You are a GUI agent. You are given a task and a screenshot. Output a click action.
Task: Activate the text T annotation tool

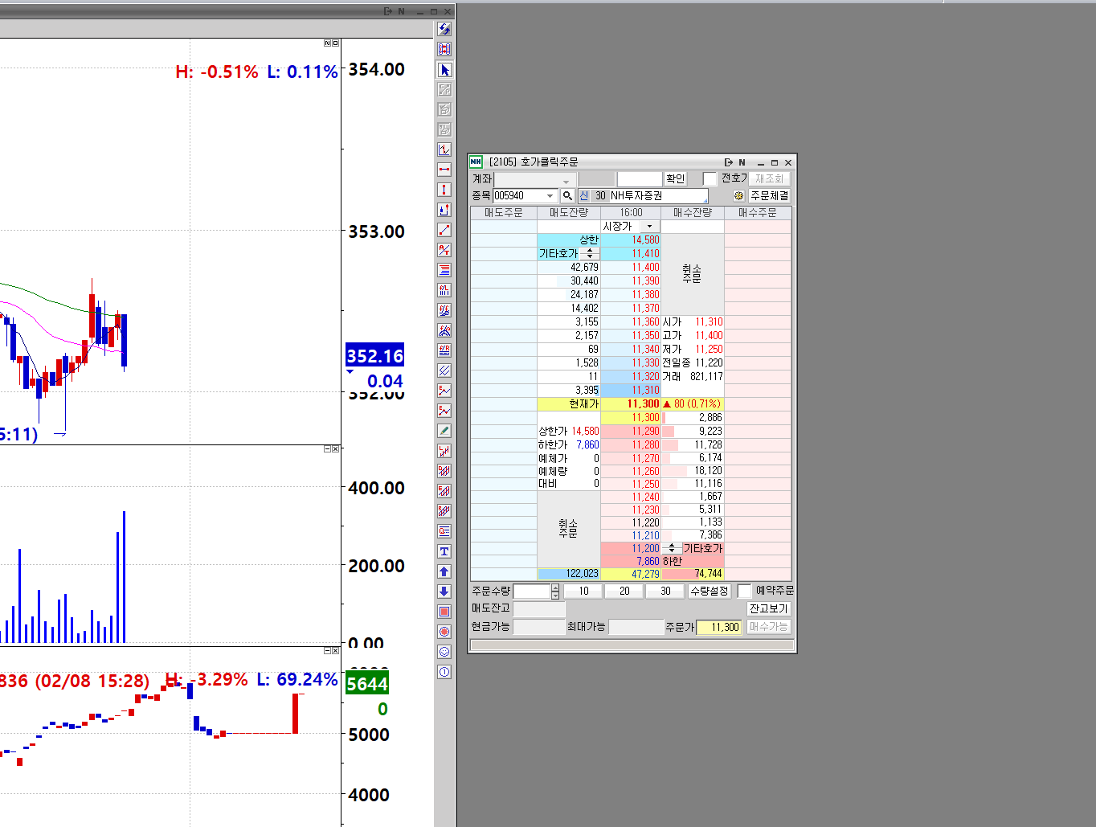[444, 551]
